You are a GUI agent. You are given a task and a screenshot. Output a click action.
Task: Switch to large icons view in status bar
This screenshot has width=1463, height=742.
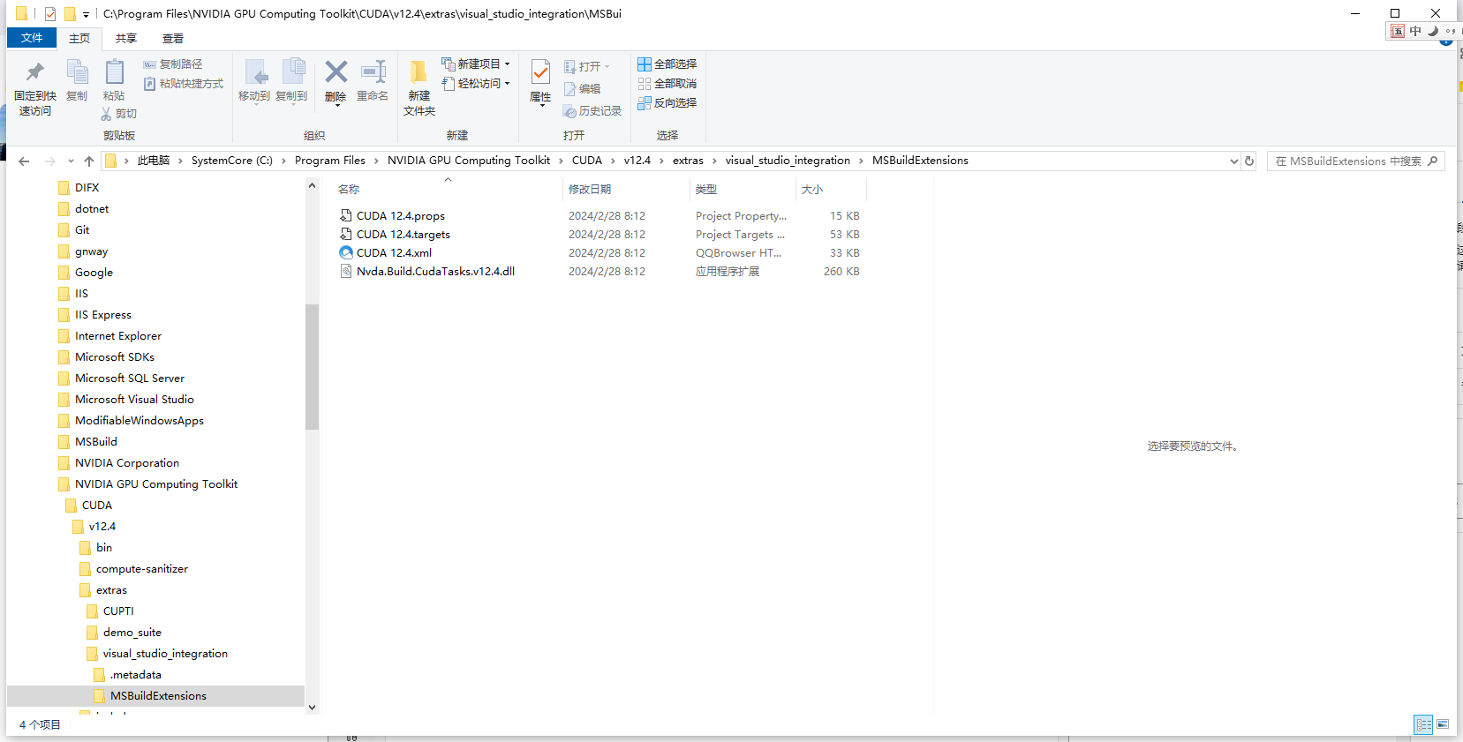pyautogui.click(x=1443, y=724)
